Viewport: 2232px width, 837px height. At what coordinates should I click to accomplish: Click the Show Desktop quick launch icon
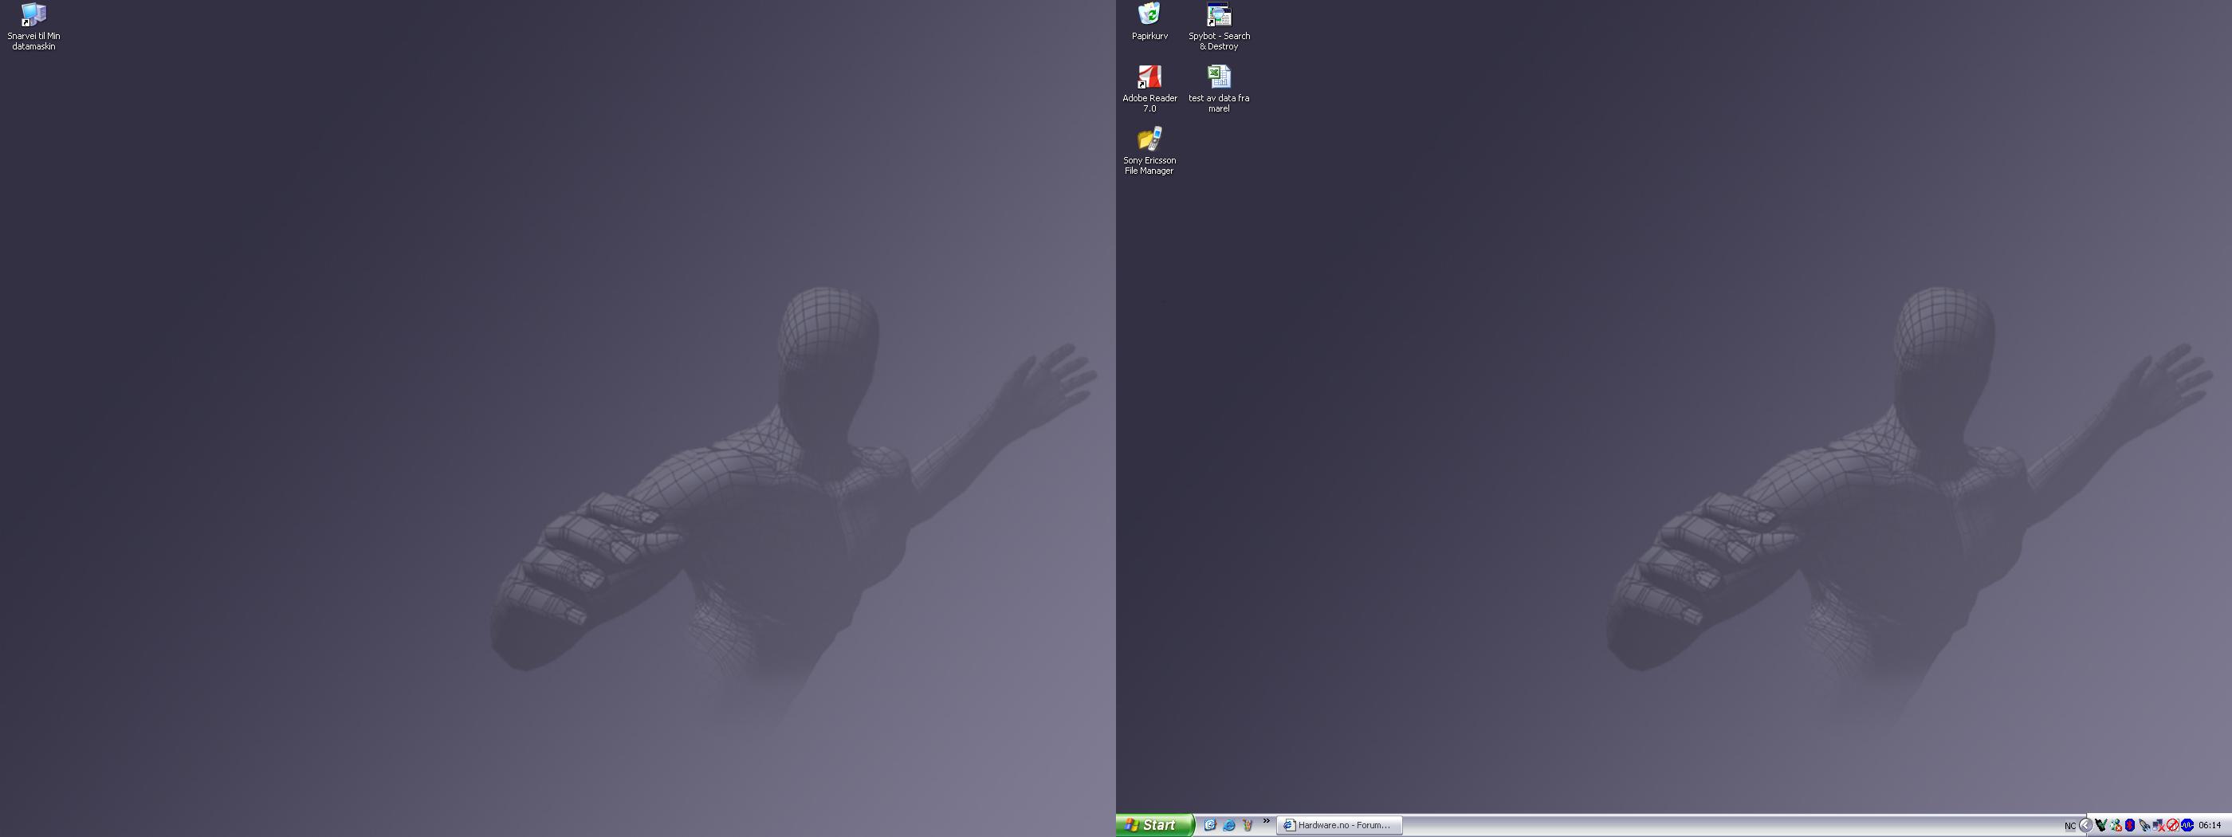pos(1209,825)
